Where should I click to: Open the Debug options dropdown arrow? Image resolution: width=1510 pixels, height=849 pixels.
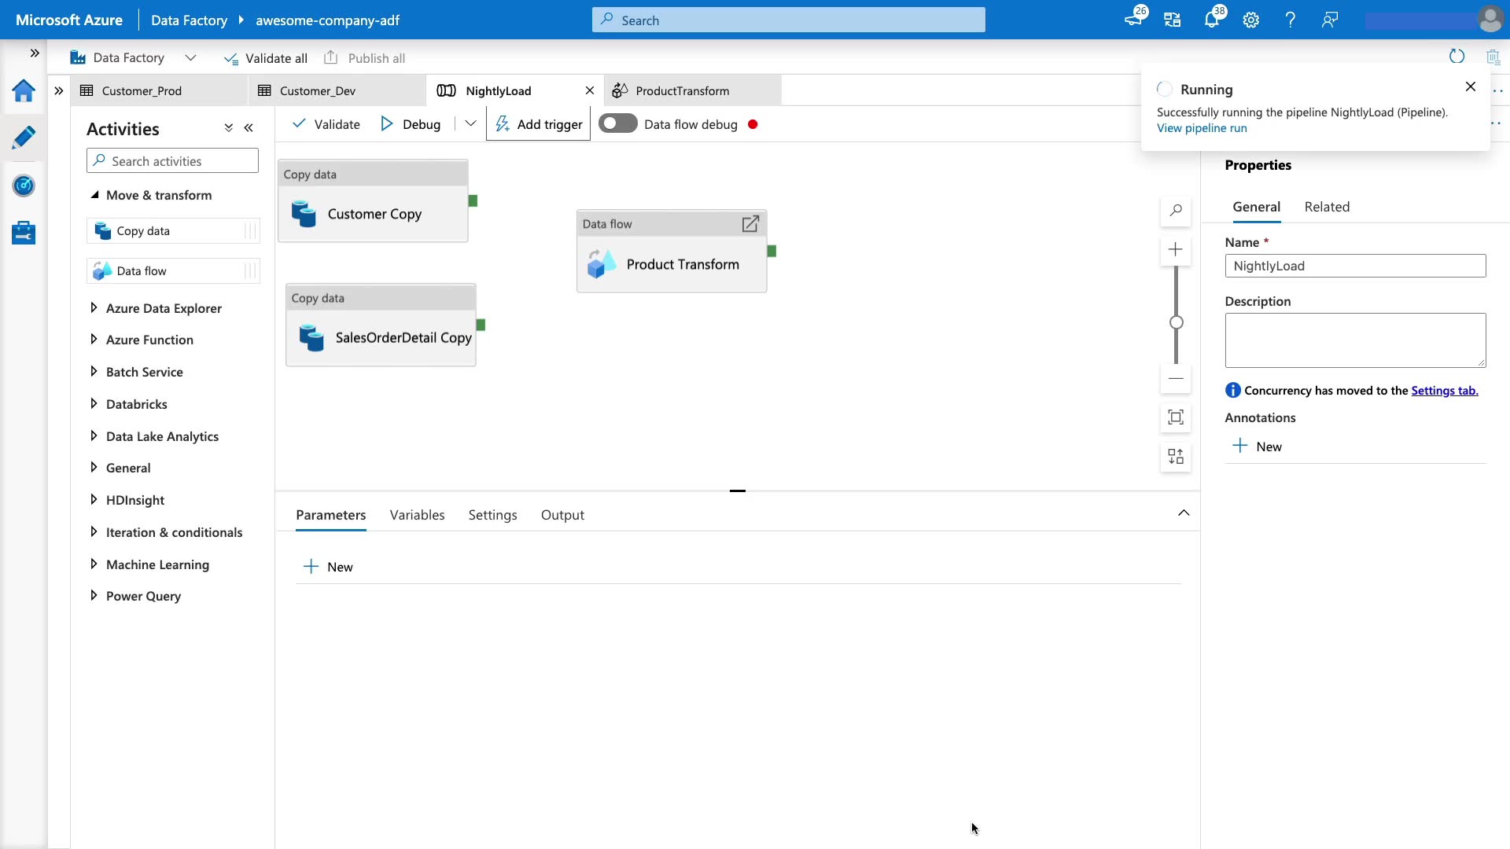point(470,124)
